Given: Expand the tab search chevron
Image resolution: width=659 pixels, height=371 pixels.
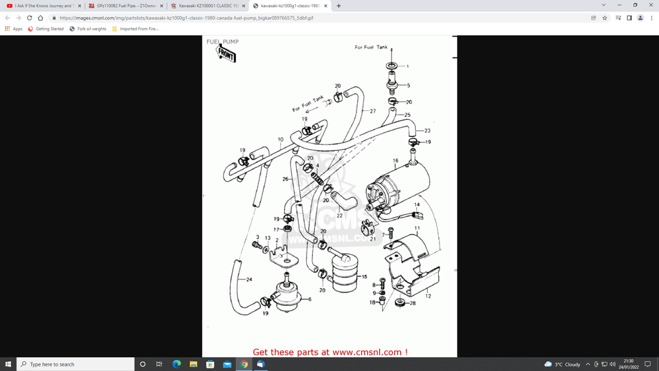Looking at the screenshot, I should pos(604,5).
